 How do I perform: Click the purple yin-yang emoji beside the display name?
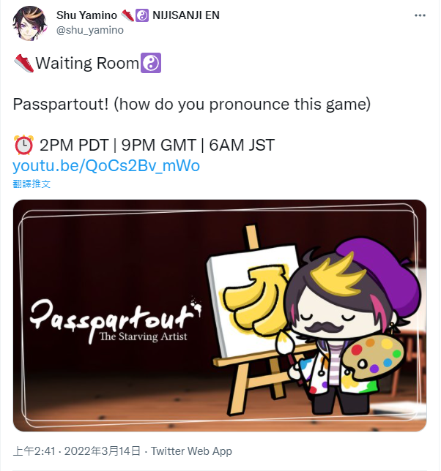point(142,15)
